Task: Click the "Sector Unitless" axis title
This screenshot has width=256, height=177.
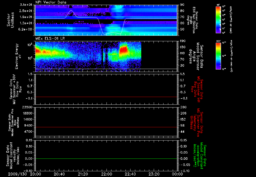Action: tap(10, 20)
